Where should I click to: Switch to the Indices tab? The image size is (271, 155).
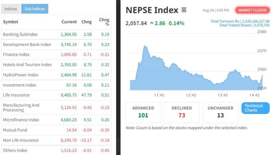10,9
